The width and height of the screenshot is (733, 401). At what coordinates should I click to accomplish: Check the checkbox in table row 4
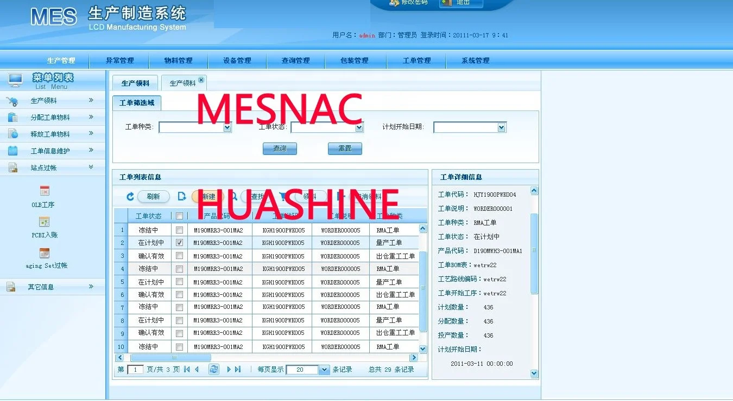179,269
